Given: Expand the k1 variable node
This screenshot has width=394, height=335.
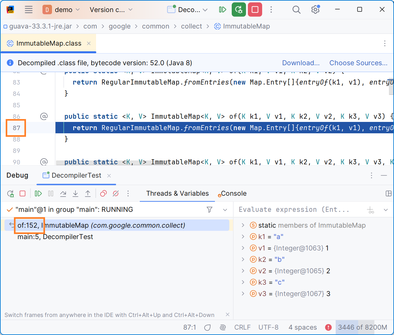Looking at the screenshot, I should pyautogui.click(x=243, y=237).
